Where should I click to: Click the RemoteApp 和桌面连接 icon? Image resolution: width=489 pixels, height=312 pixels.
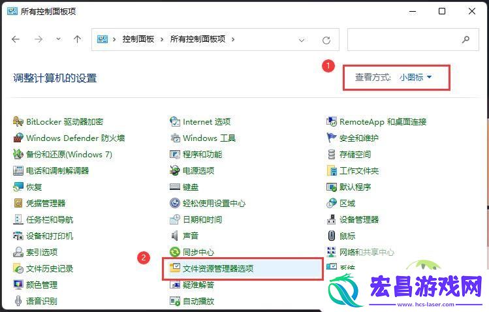point(332,121)
